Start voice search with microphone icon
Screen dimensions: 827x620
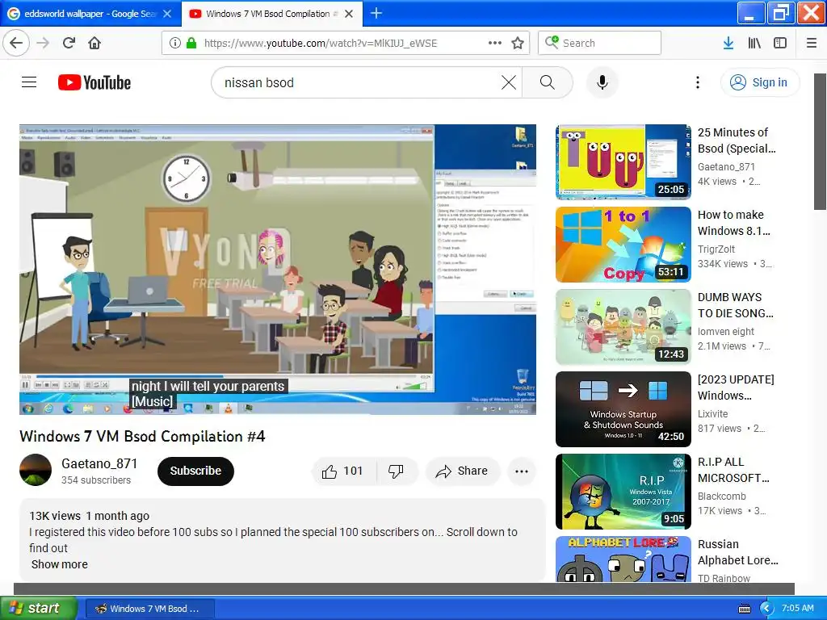[602, 82]
